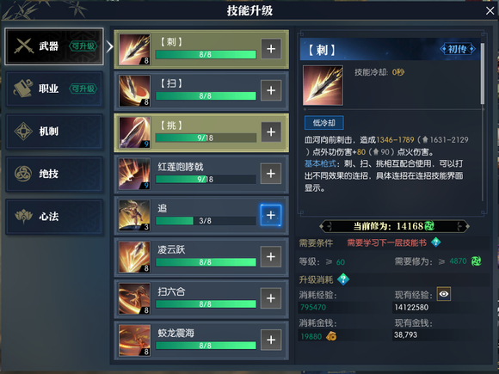Toggle the eye icon beside 现有经验
The image size is (499, 374).
click(444, 294)
